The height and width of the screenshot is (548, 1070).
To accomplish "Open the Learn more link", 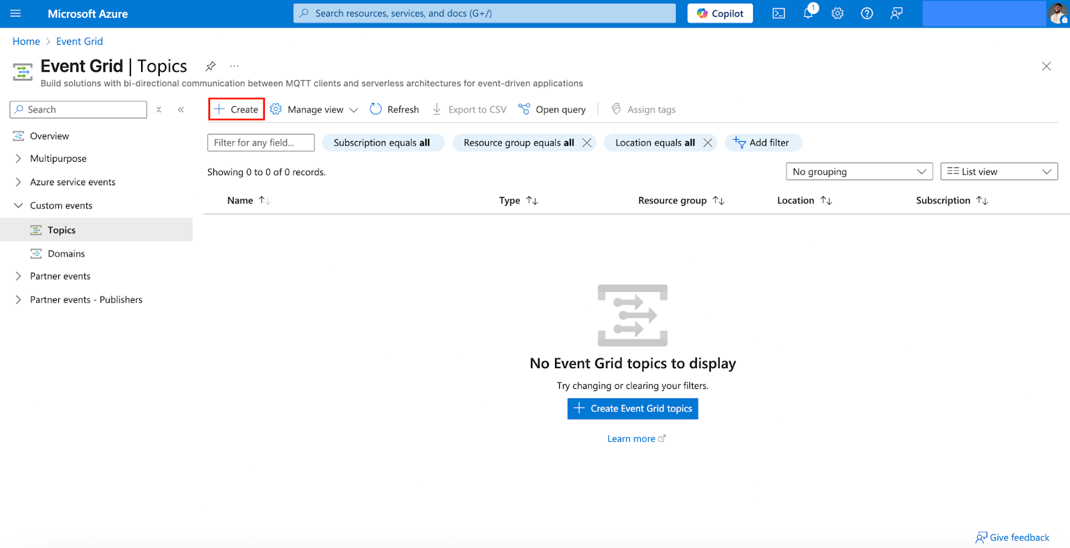I will click(636, 439).
